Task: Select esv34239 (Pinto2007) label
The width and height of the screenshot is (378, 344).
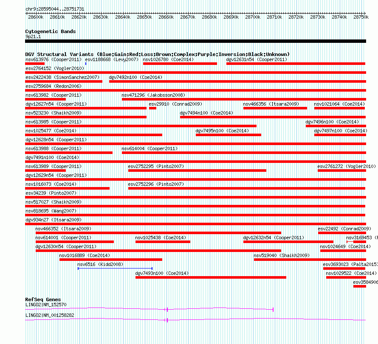Action: (x=51, y=193)
